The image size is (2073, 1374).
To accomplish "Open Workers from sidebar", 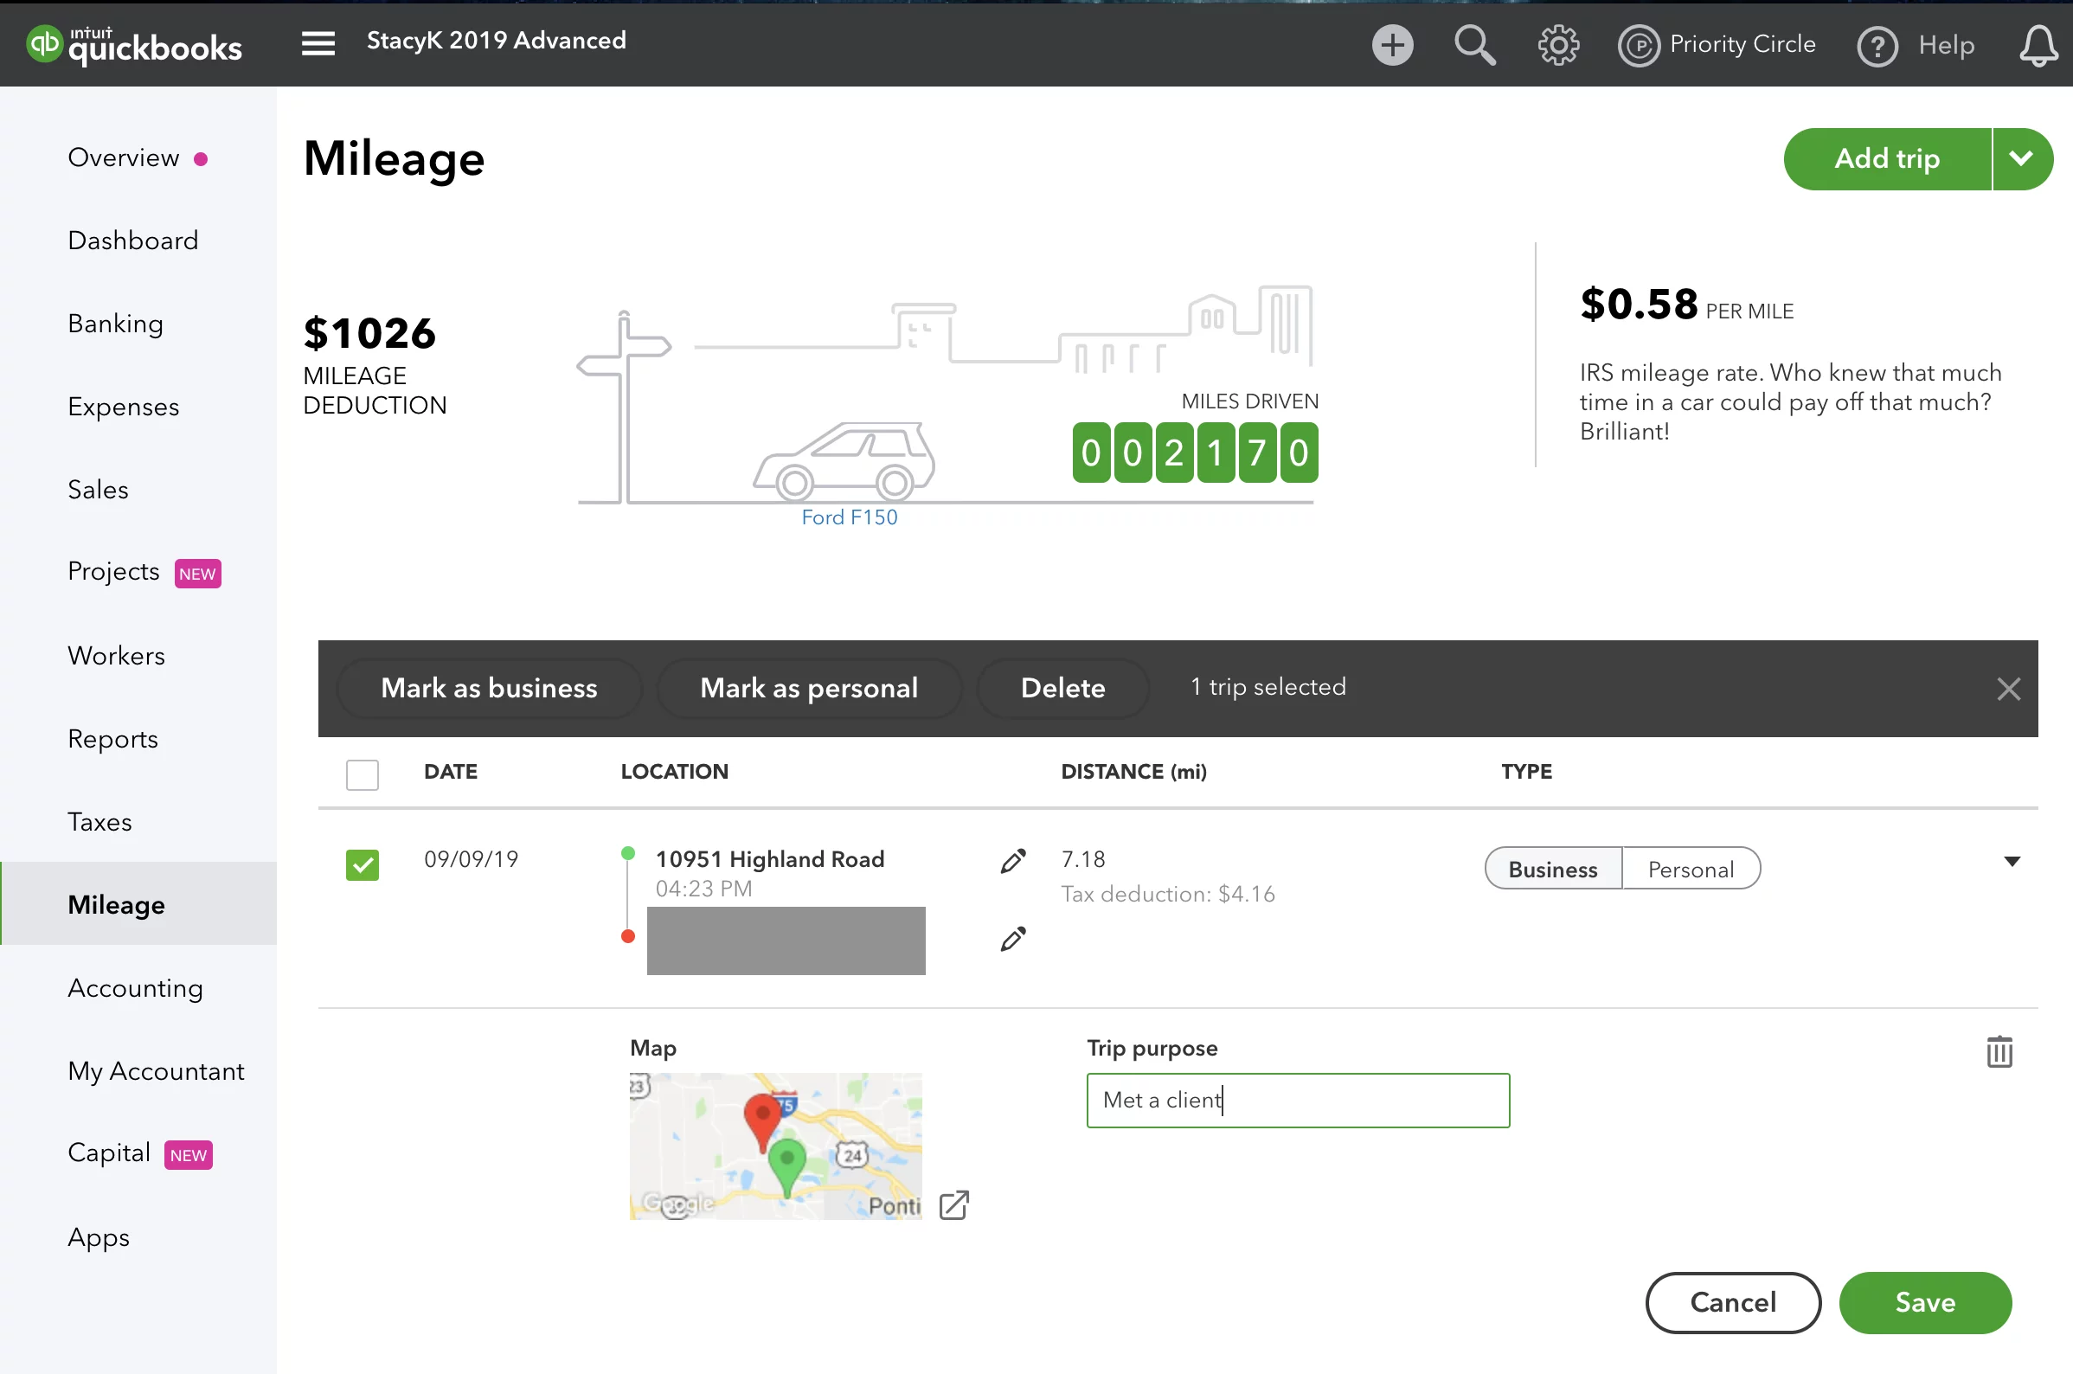I will [x=117, y=656].
